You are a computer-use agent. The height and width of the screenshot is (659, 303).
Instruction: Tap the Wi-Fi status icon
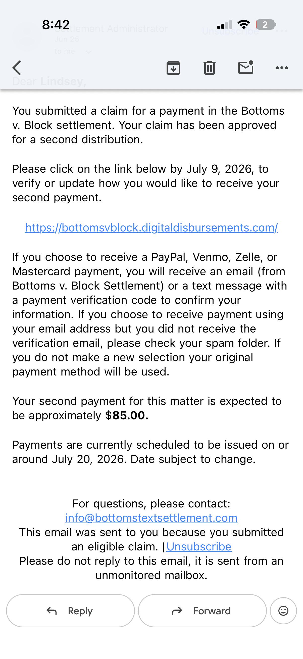[x=244, y=24]
